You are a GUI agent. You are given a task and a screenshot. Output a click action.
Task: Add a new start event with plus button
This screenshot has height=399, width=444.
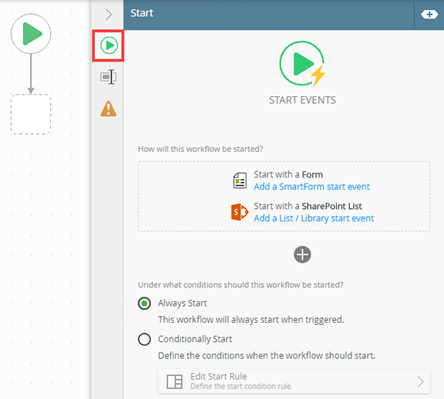pos(303,255)
